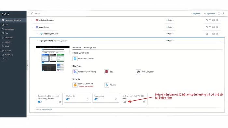This screenshot has width=228, height=128.
Task: Open the three-dot menu for plesk.quyenit.com
Action: coord(221,34)
